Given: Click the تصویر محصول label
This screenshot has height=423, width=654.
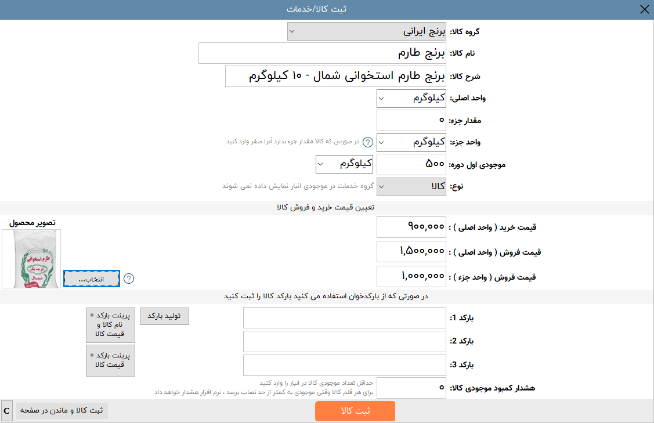Looking at the screenshot, I should tap(32, 223).
